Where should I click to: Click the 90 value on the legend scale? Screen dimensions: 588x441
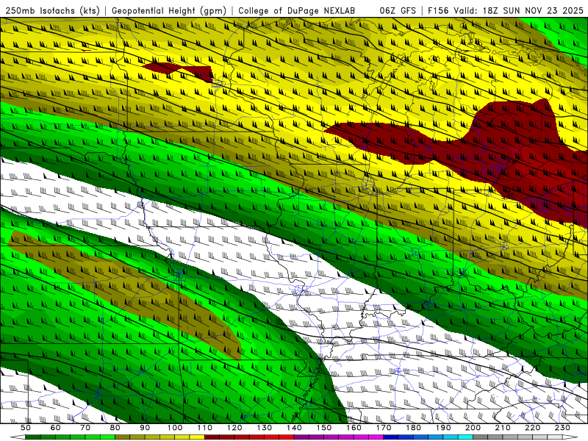[x=145, y=428]
